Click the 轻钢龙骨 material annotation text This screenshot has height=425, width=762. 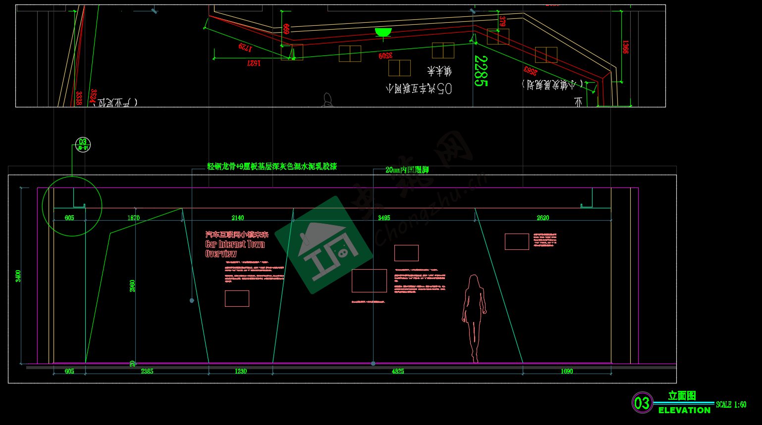pos(272,167)
